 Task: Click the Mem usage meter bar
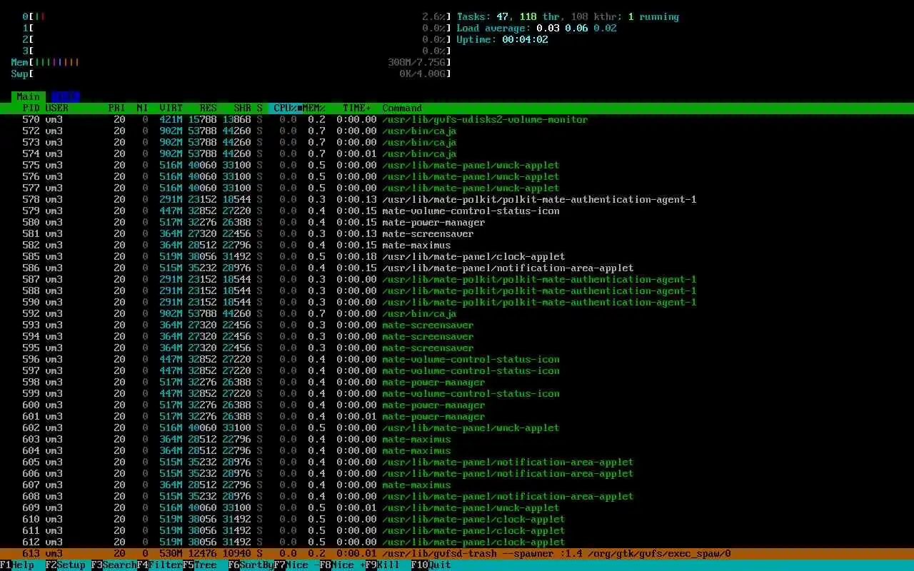pyautogui.click(x=231, y=62)
